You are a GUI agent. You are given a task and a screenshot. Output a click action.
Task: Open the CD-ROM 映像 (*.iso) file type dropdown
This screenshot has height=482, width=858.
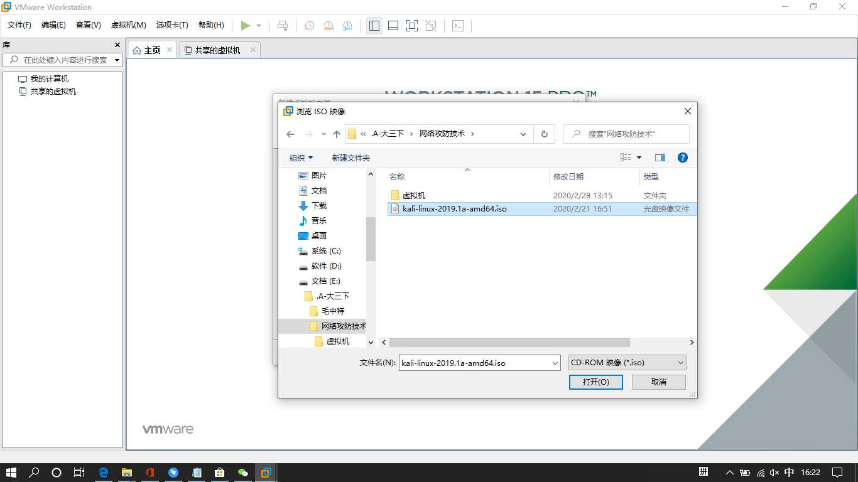(627, 363)
